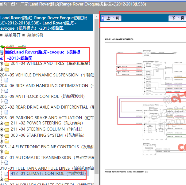This screenshot has height=185, width=186.
Task: Click the document icon above 206 -09 ANTI -LOCK CONTROL
Action: tap(6, 91)
